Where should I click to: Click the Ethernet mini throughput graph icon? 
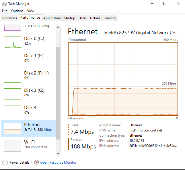click(x=13, y=129)
